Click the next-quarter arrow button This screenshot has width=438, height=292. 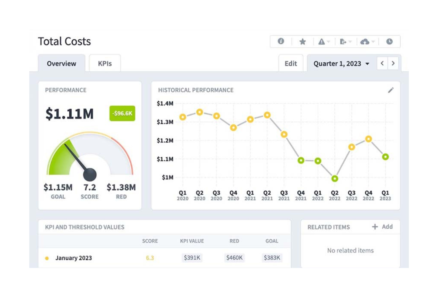tap(393, 63)
